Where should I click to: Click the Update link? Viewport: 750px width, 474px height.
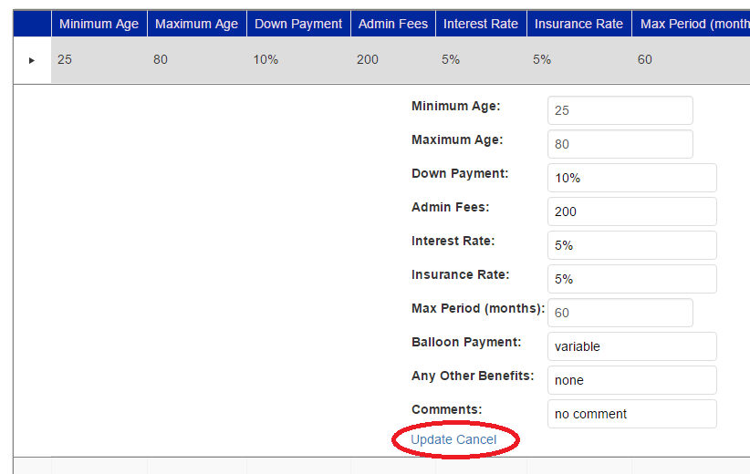coord(432,439)
